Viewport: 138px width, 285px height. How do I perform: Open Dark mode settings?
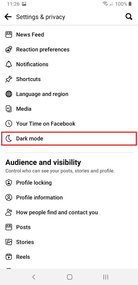(x=69, y=139)
